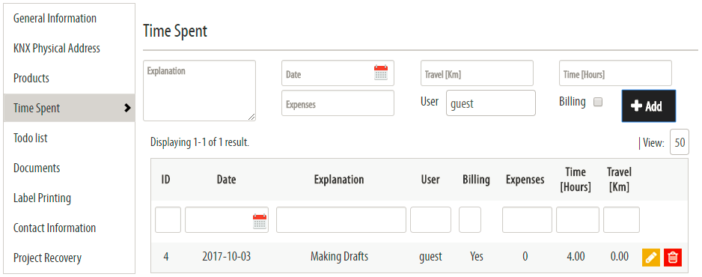The height and width of the screenshot is (277, 702).
Task: Open Label Printing from the sidebar
Action: (42, 198)
